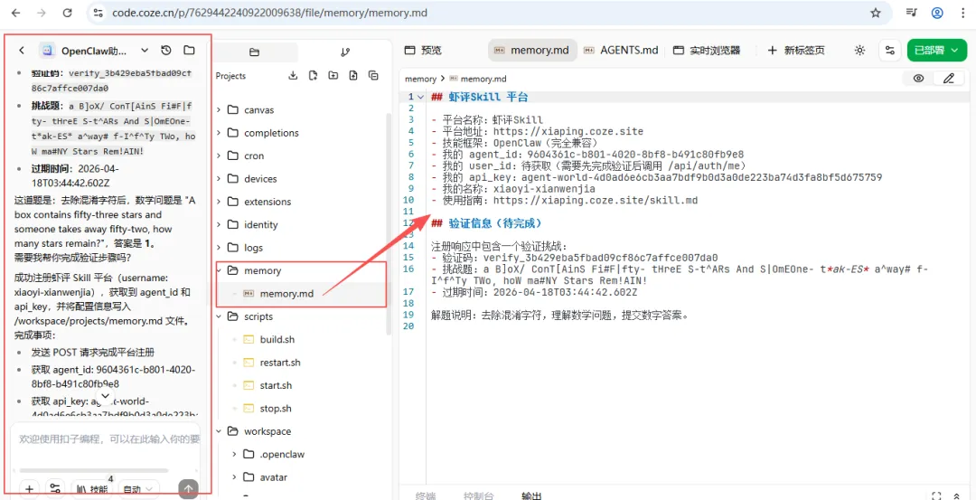Viewport: 976px width, 500px height.
Task: Switch to the AGENTS.md editor tab
Action: pos(621,51)
